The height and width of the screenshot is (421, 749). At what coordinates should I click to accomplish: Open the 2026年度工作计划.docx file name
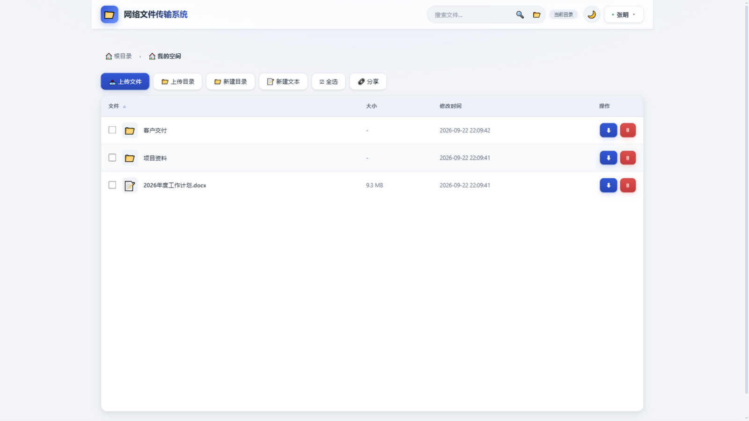[175, 185]
